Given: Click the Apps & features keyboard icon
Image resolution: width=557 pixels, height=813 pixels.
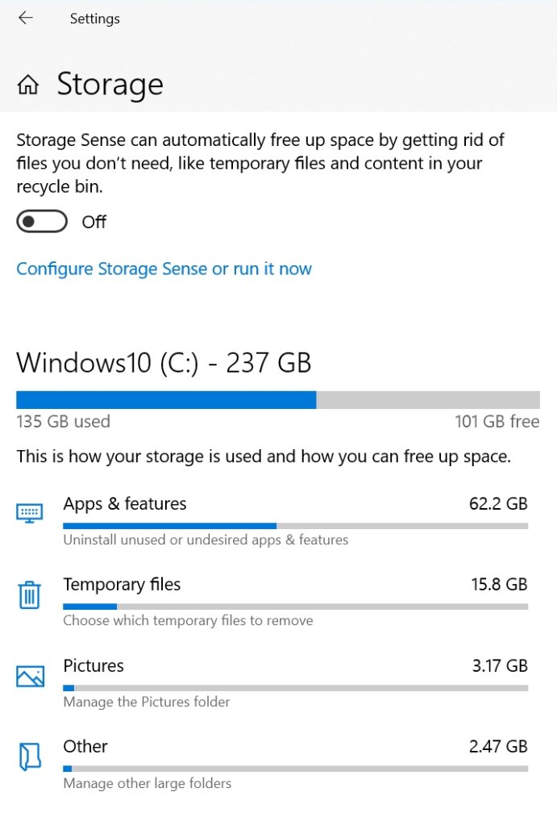Looking at the screenshot, I should point(30,513).
